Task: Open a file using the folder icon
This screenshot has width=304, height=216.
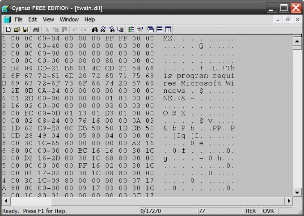Action: (x=17, y=30)
